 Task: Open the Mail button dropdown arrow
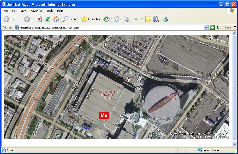121,19
